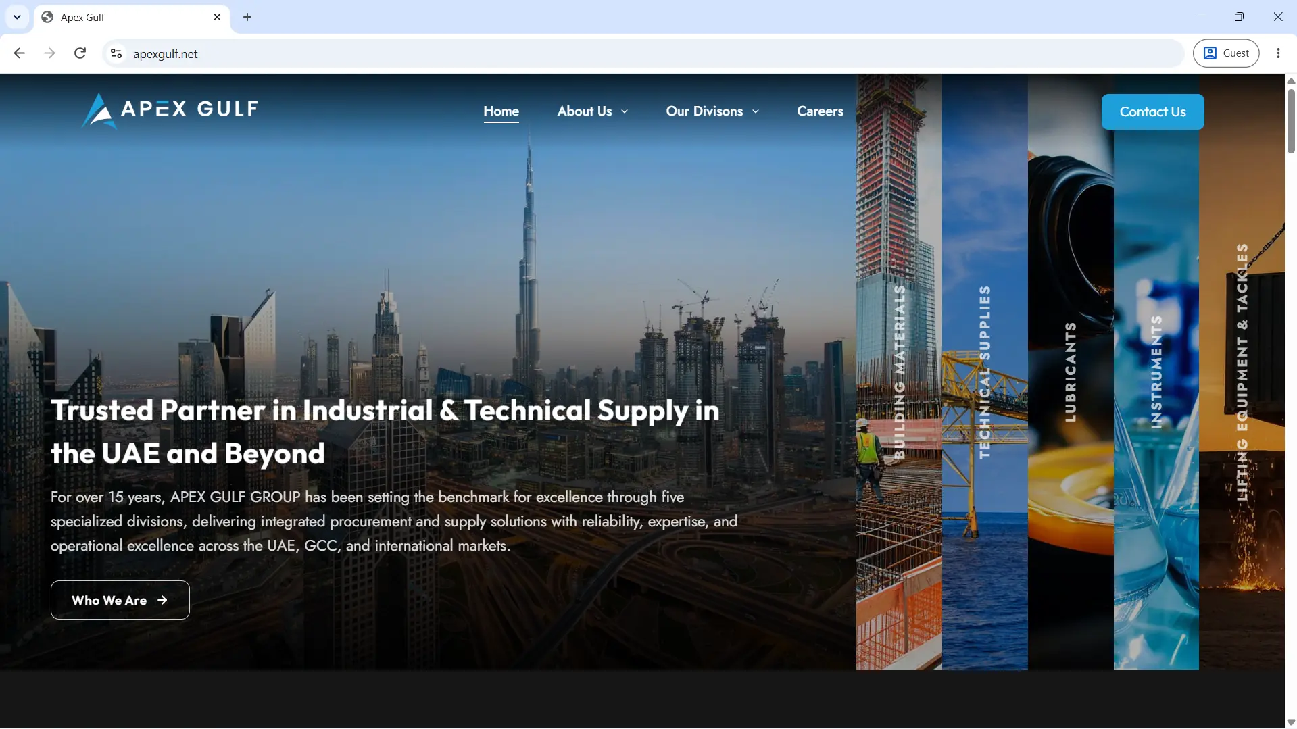Click the Contact Us button

[x=1152, y=111]
